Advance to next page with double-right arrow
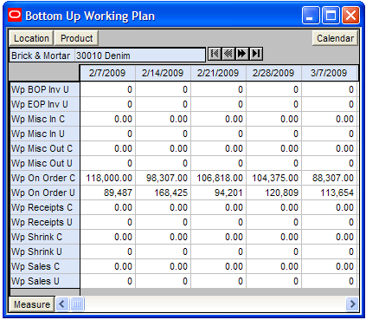 (241, 54)
